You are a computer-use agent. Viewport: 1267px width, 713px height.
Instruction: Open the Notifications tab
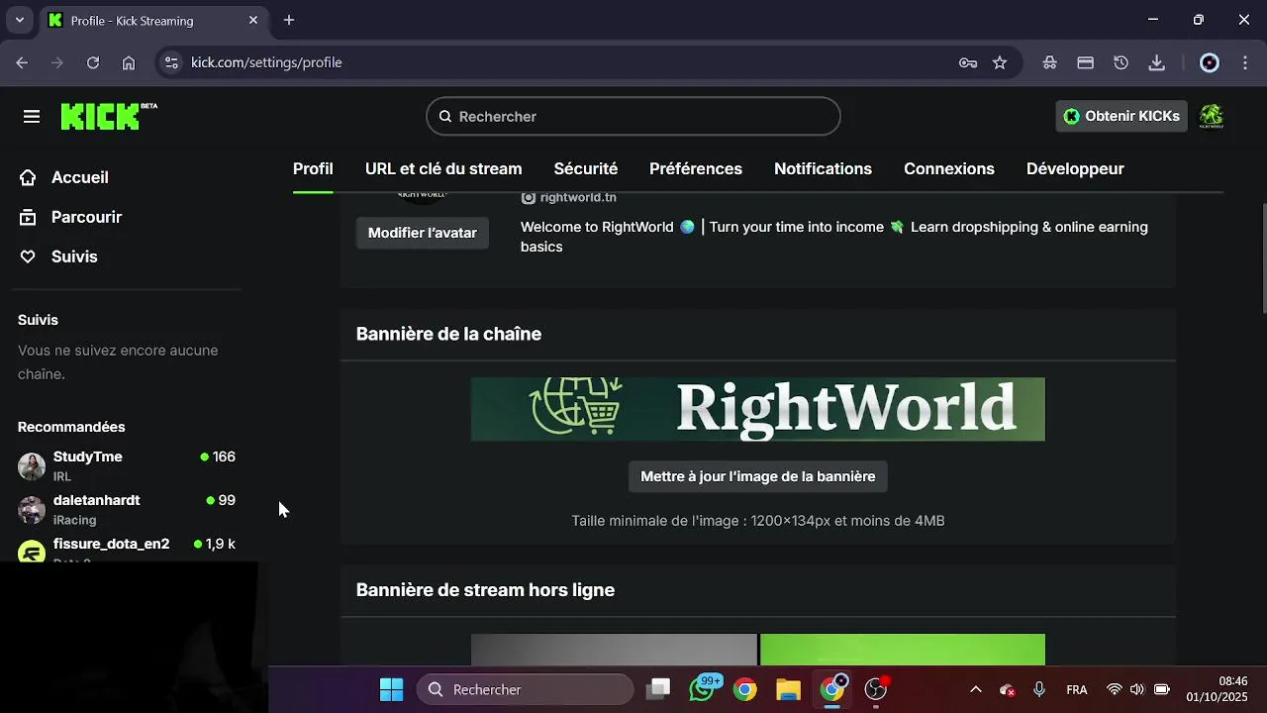tap(823, 168)
